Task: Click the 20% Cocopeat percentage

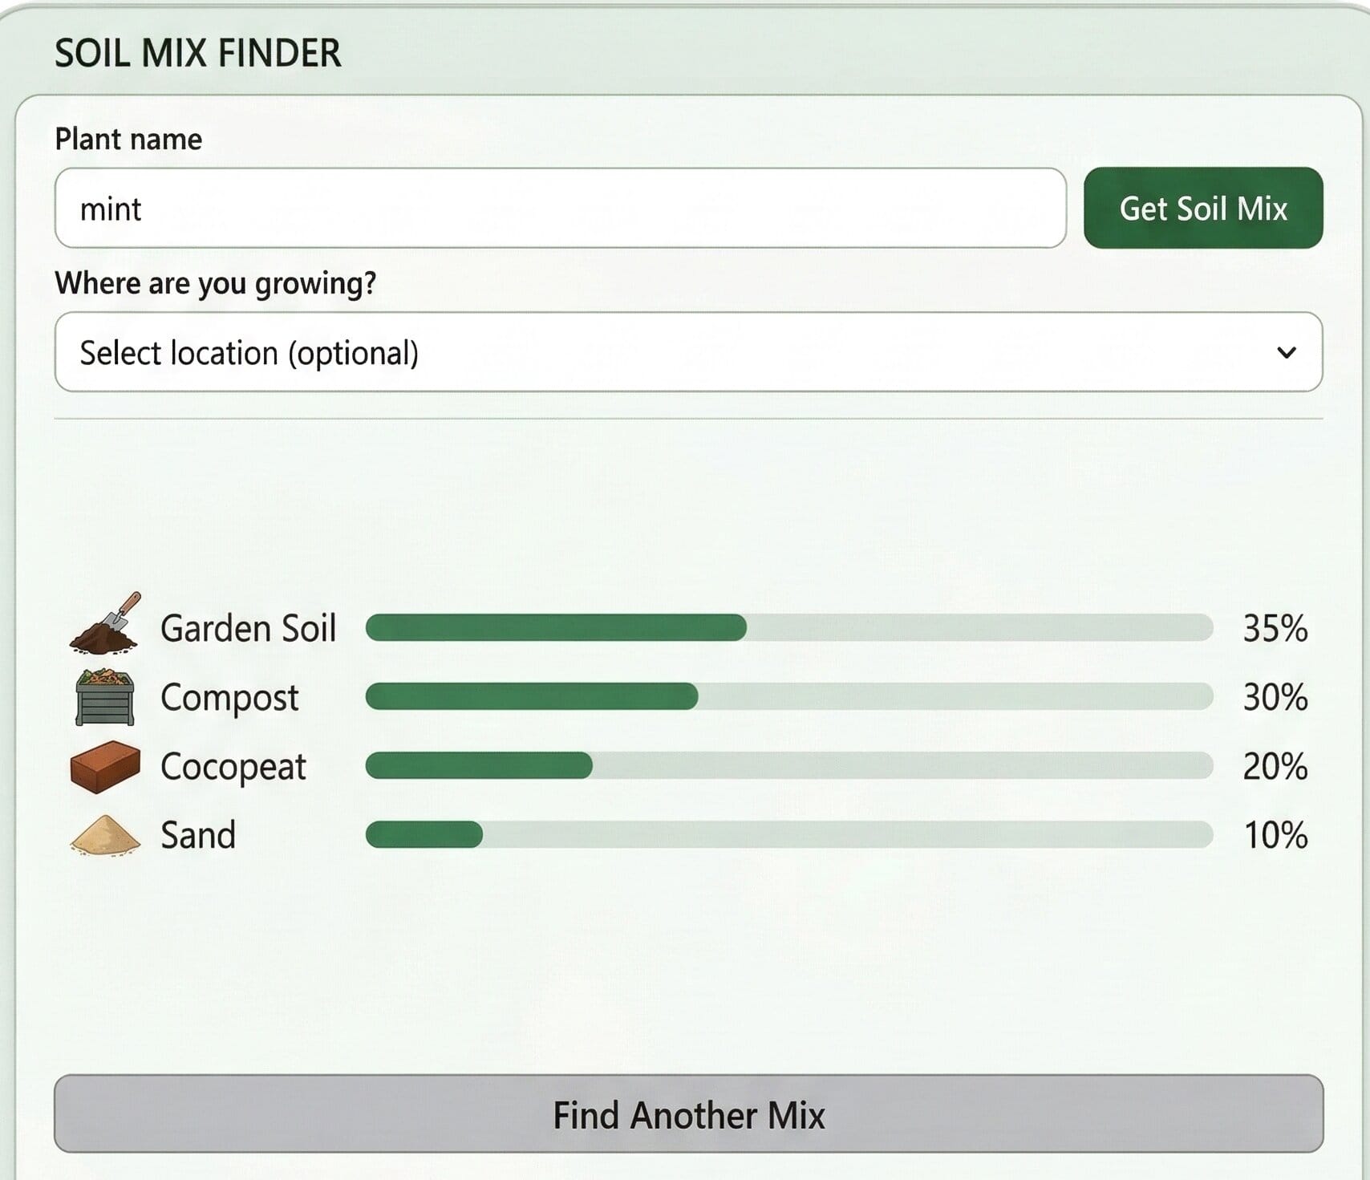Action: pyautogui.click(x=1275, y=767)
